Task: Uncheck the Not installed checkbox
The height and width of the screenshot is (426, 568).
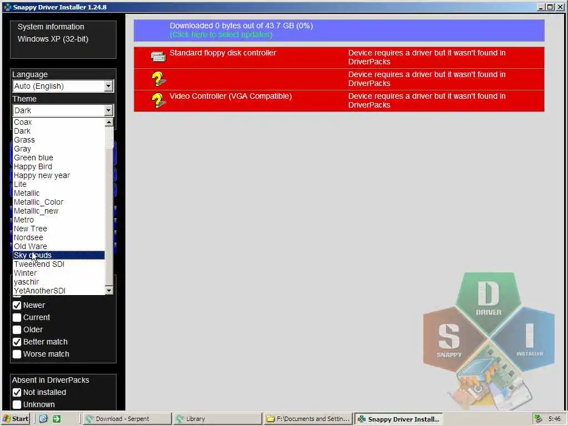Action: (17, 392)
